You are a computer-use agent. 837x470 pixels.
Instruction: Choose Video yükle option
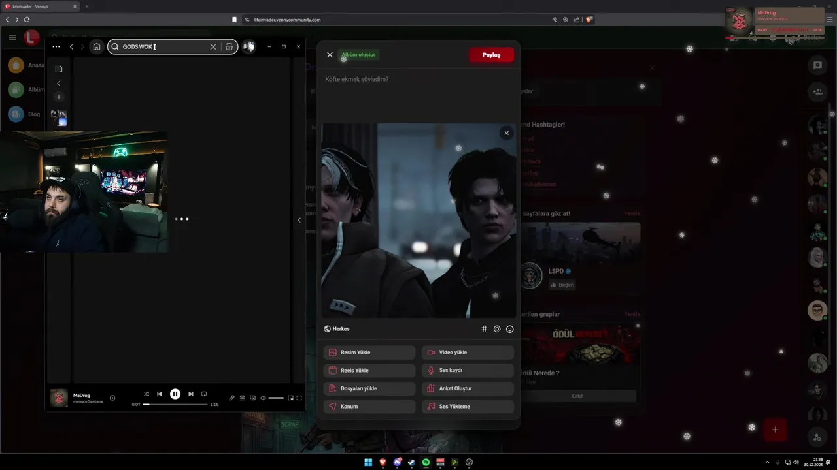click(x=468, y=352)
